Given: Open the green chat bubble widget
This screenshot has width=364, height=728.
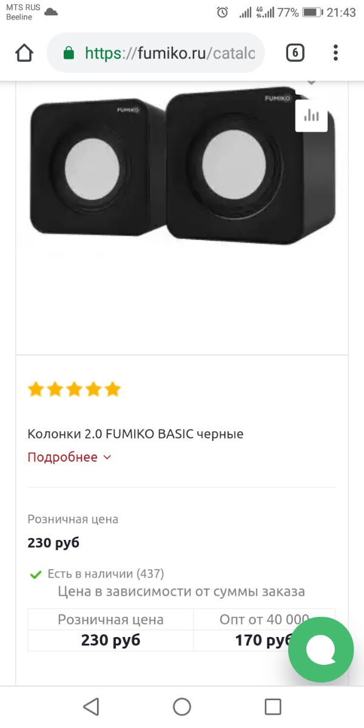Looking at the screenshot, I should click(x=321, y=650).
